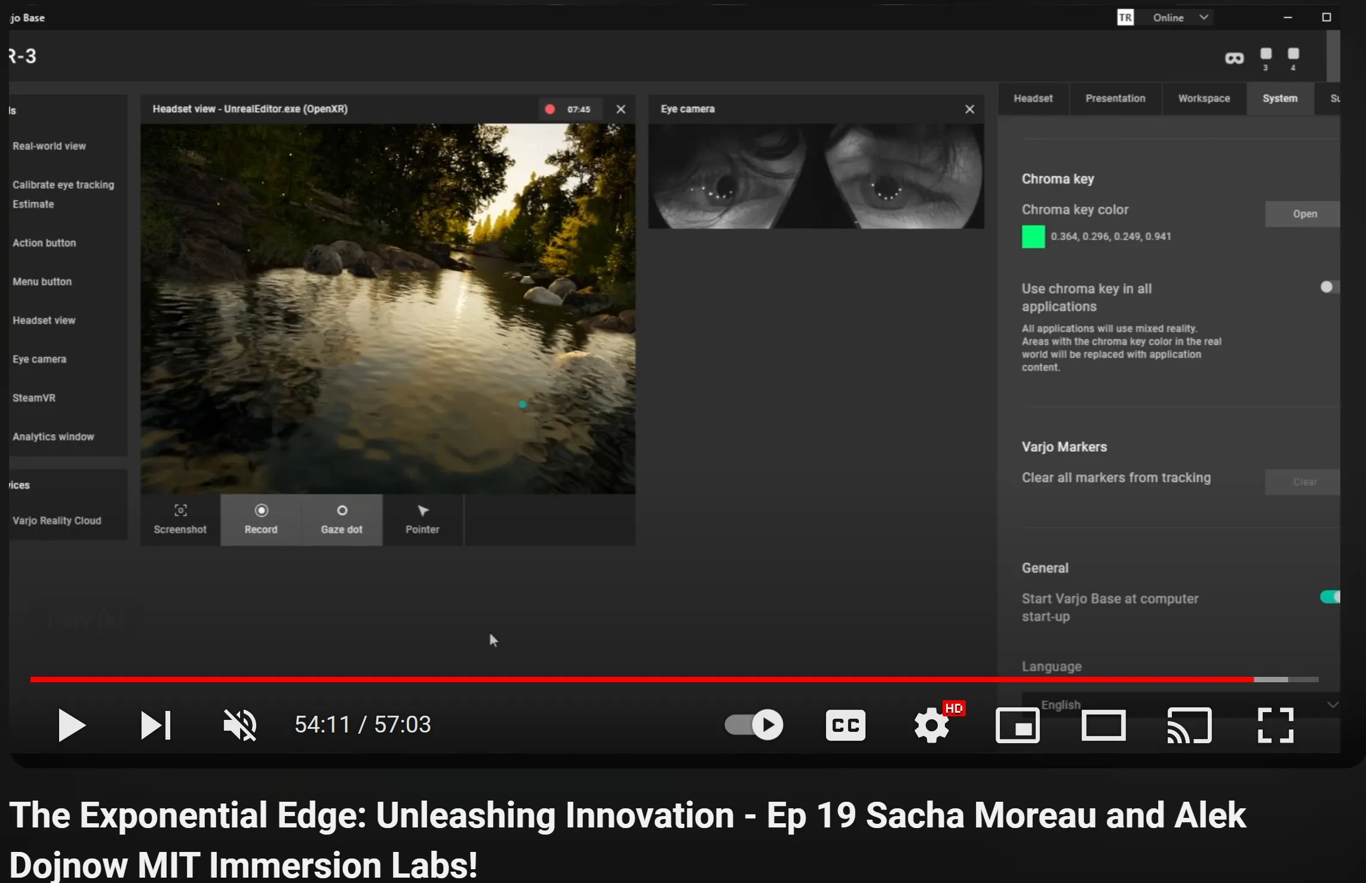Launch SteamVR from sidebar
Screen dimensions: 1366x883
tap(34, 398)
